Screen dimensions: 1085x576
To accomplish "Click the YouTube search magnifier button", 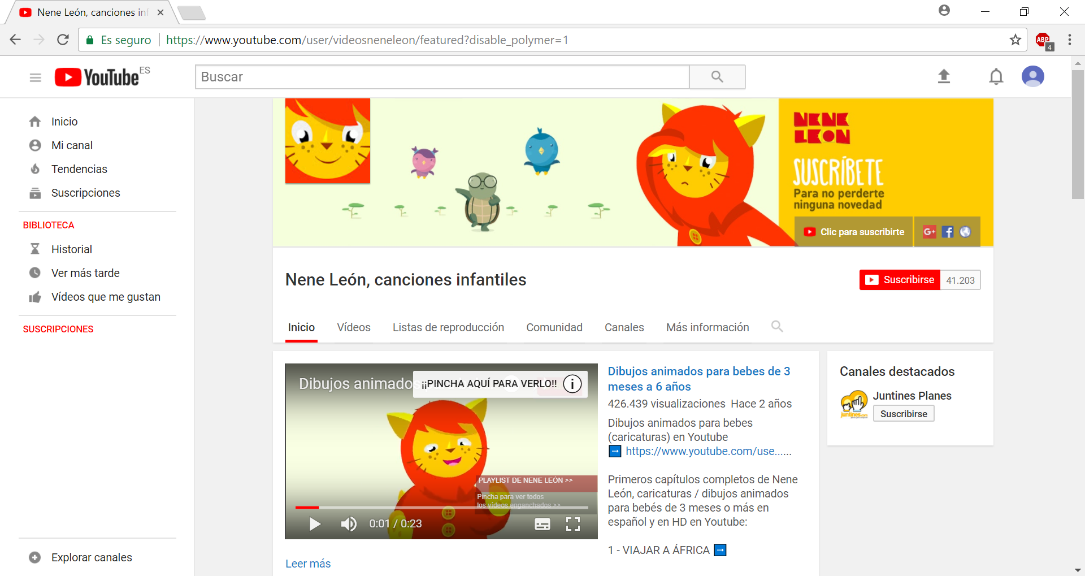I will point(717,77).
